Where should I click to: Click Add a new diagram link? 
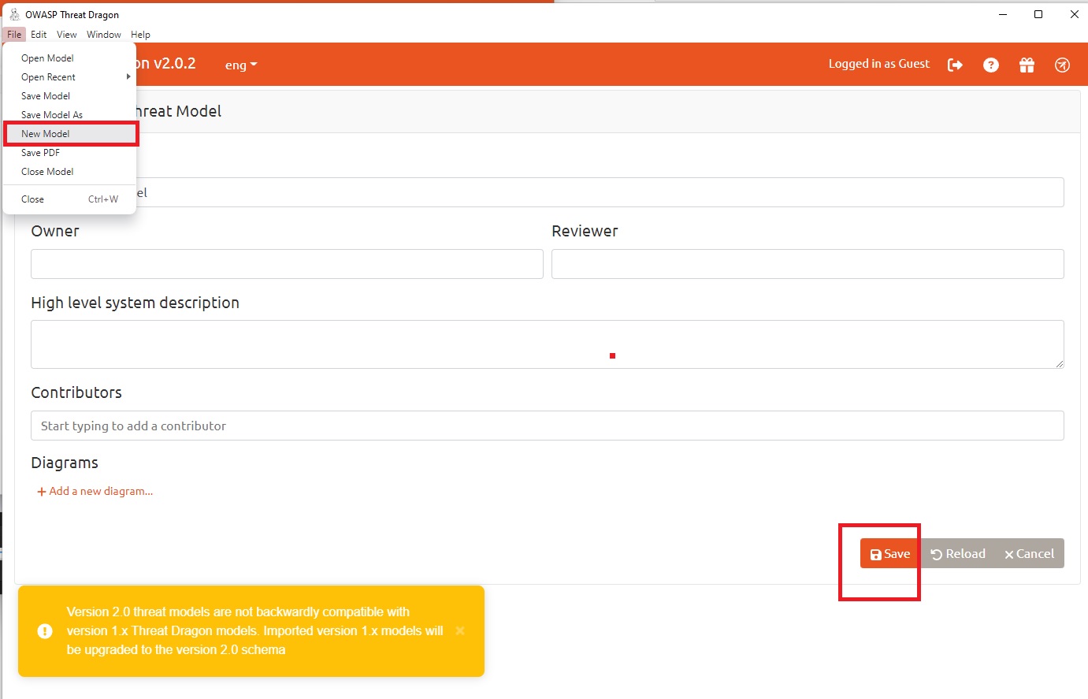[x=95, y=491]
